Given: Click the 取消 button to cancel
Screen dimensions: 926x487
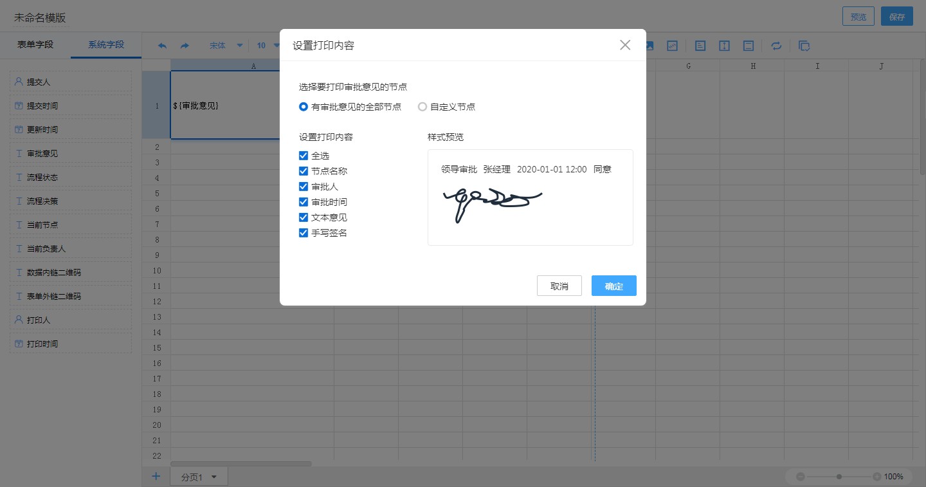Looking at the screenshot, I should (559, 286).
